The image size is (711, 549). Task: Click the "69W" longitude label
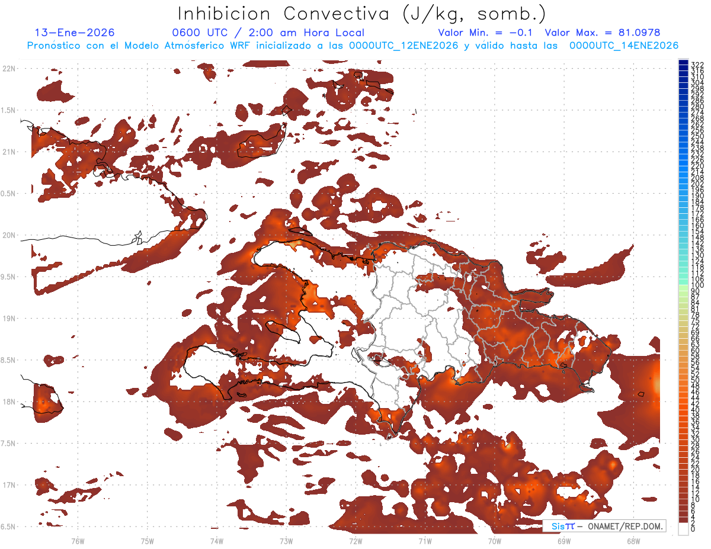[563, 541]
